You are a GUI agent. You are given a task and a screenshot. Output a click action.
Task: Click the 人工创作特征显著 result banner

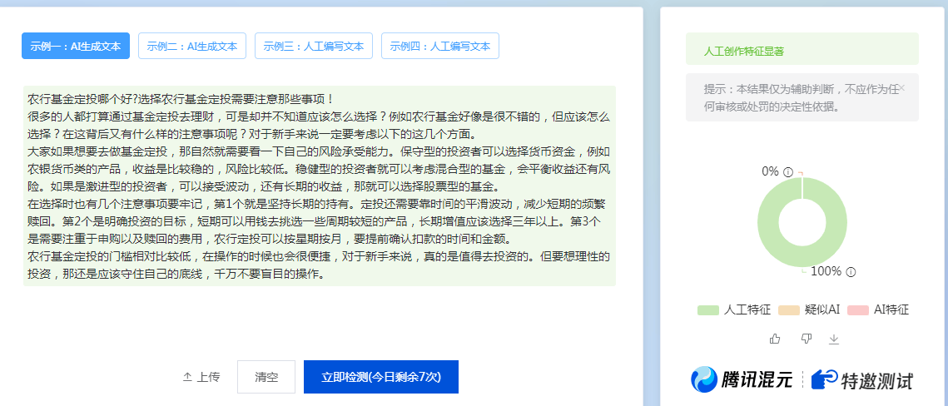point(802,49)
